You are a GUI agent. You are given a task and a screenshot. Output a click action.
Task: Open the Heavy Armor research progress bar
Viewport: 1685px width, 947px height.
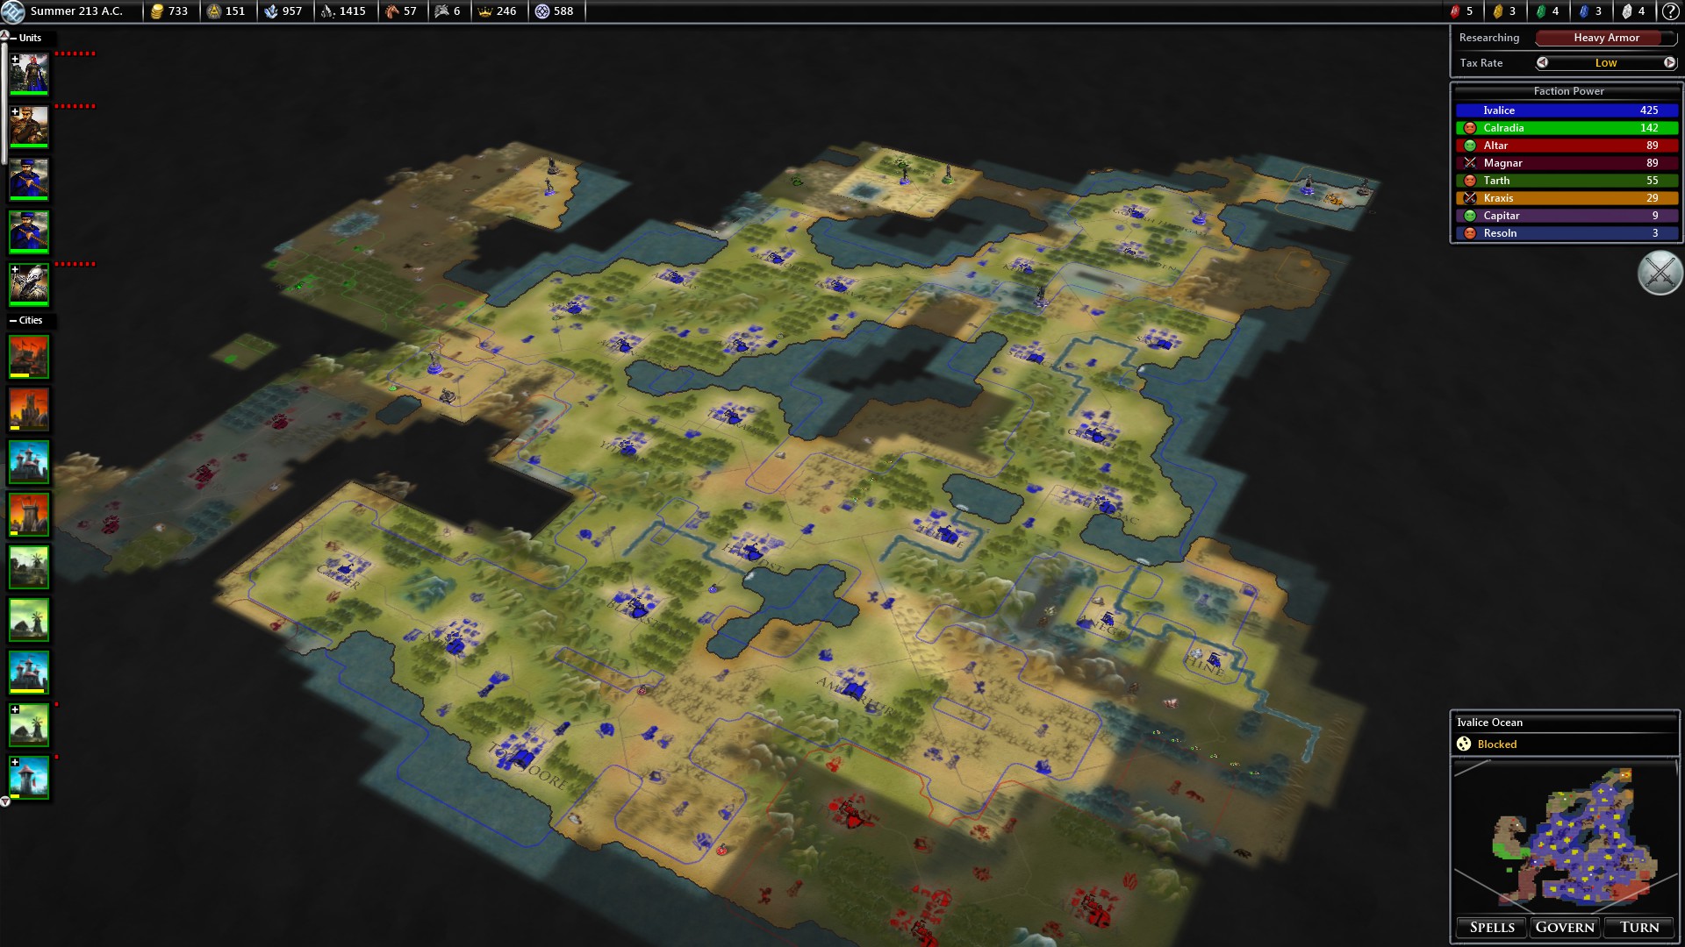1606,38
